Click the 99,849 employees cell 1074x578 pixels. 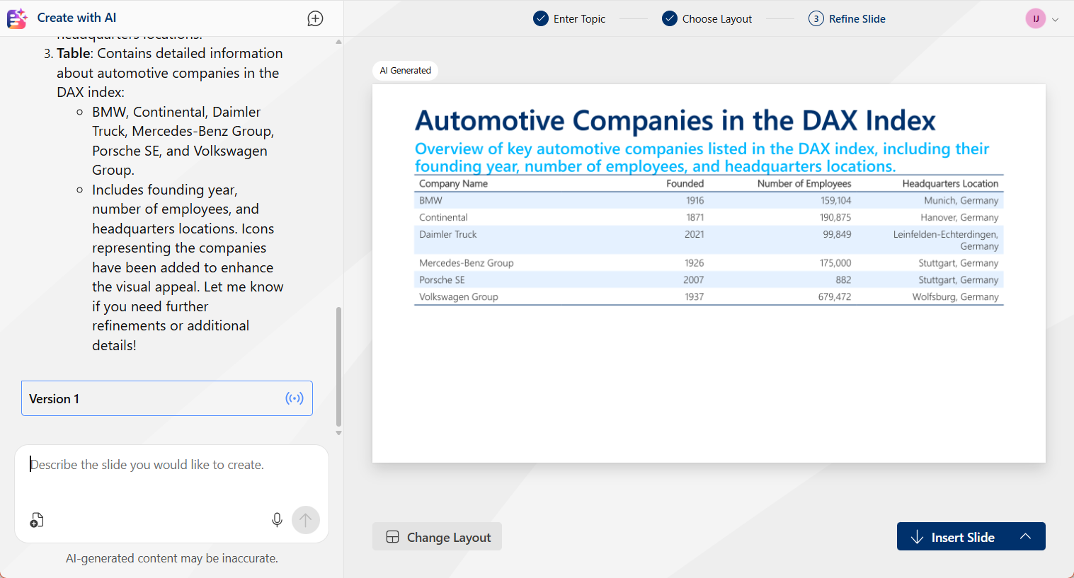pos(837,234)
